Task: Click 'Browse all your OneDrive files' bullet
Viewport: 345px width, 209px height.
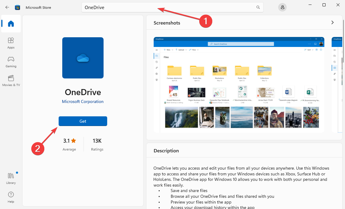Action: 222,196
